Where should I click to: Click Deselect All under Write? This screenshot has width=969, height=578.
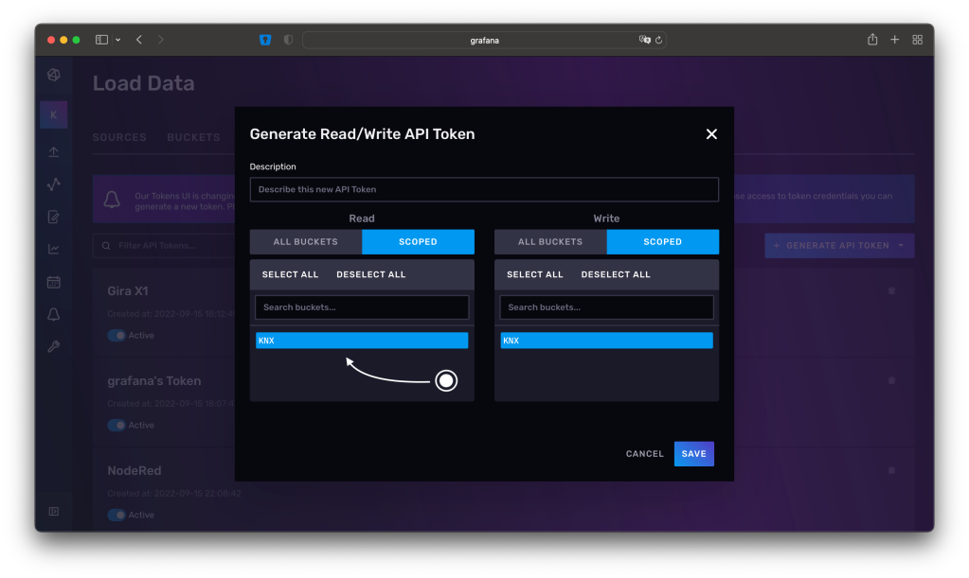point(616,274)
